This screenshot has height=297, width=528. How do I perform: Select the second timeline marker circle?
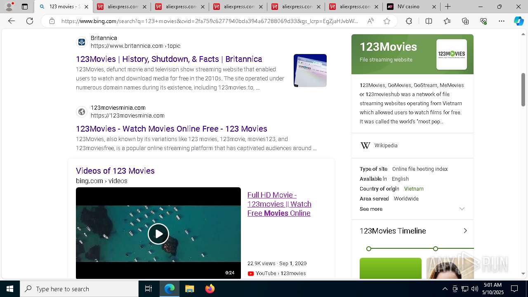click(436, 249)
